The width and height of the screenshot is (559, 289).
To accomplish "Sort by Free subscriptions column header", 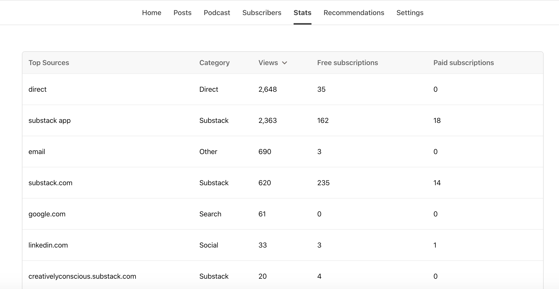I will [x=347, y=63].
